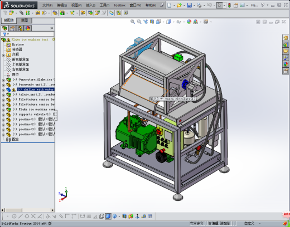Image resolution: width=290 pixels, height=227 pixels.
Task: Toggle shaded with edges display button
Action: click(108, 216)
